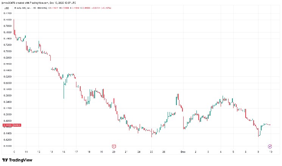Screen dimensions: 282x166
Task: Click the 0.7000 price scale label
Action: [8, 51]
